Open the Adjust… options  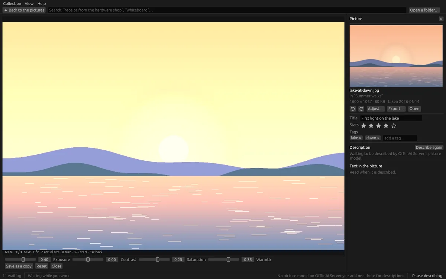375,109
